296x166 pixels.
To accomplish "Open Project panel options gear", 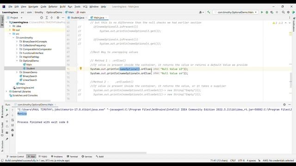I will (58, 18).
